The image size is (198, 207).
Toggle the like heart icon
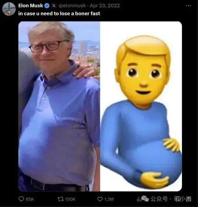100,199
